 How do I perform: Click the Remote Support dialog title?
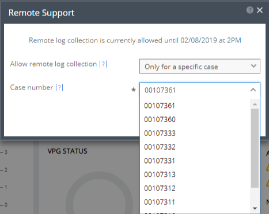(41, 13)
